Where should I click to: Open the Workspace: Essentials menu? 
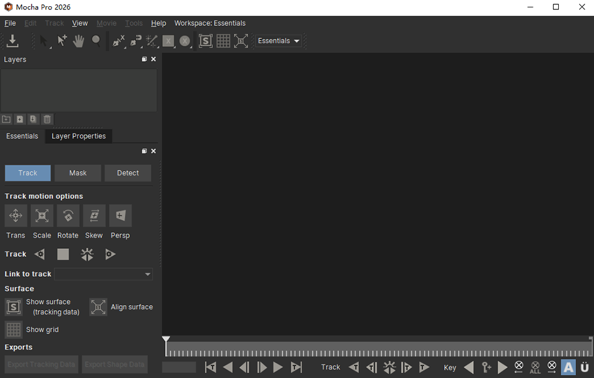210,23
